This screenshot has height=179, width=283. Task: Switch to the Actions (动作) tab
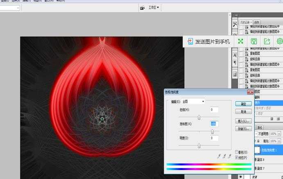pos(257,22)
